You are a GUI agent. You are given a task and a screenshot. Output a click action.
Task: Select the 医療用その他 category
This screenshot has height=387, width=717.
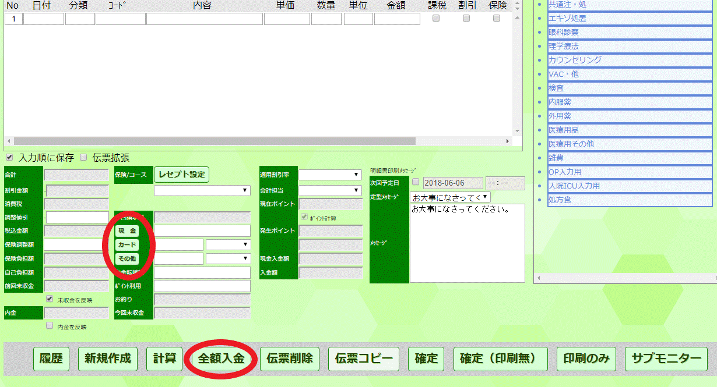pyautogui.click(x=630, y=144)
